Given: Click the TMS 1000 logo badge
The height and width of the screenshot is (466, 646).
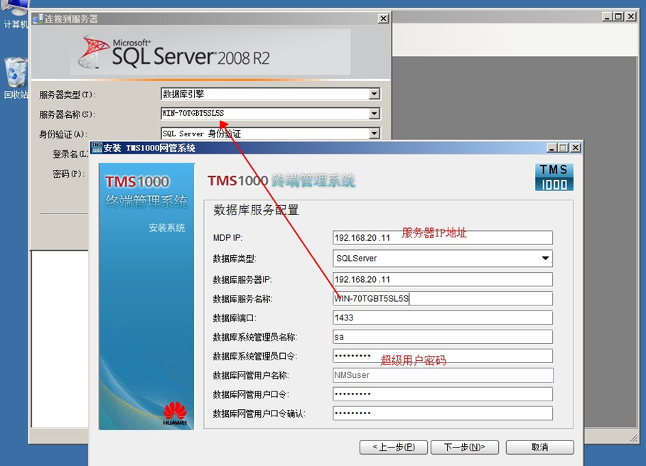Looking at the screenshot, I should point(554,177).
